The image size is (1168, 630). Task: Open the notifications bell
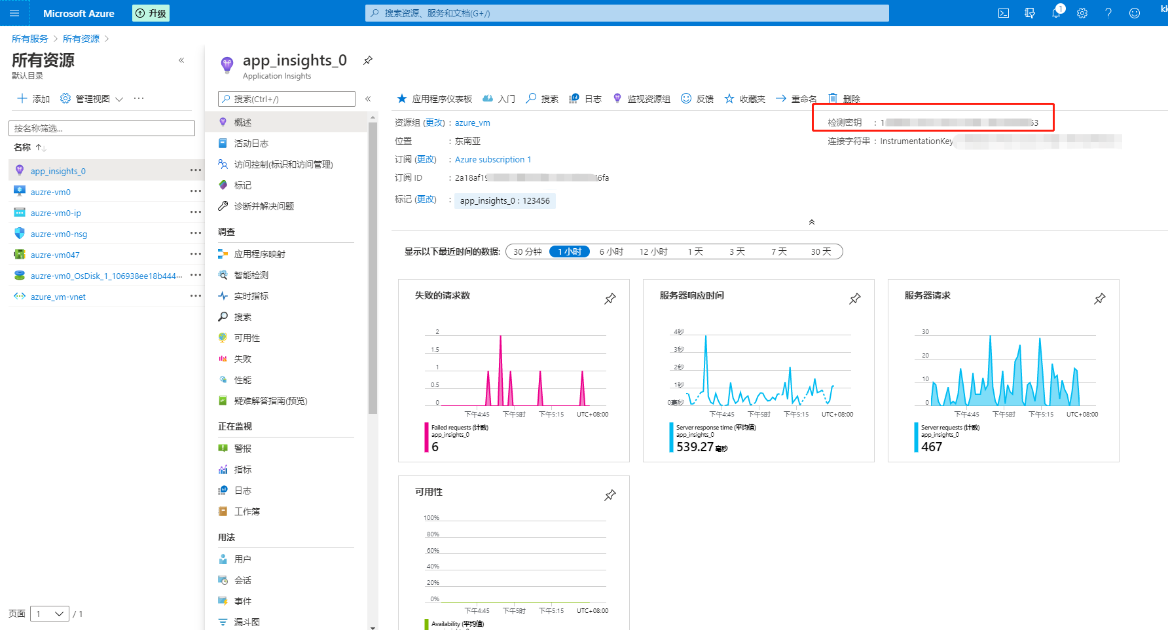point(1056,13)
